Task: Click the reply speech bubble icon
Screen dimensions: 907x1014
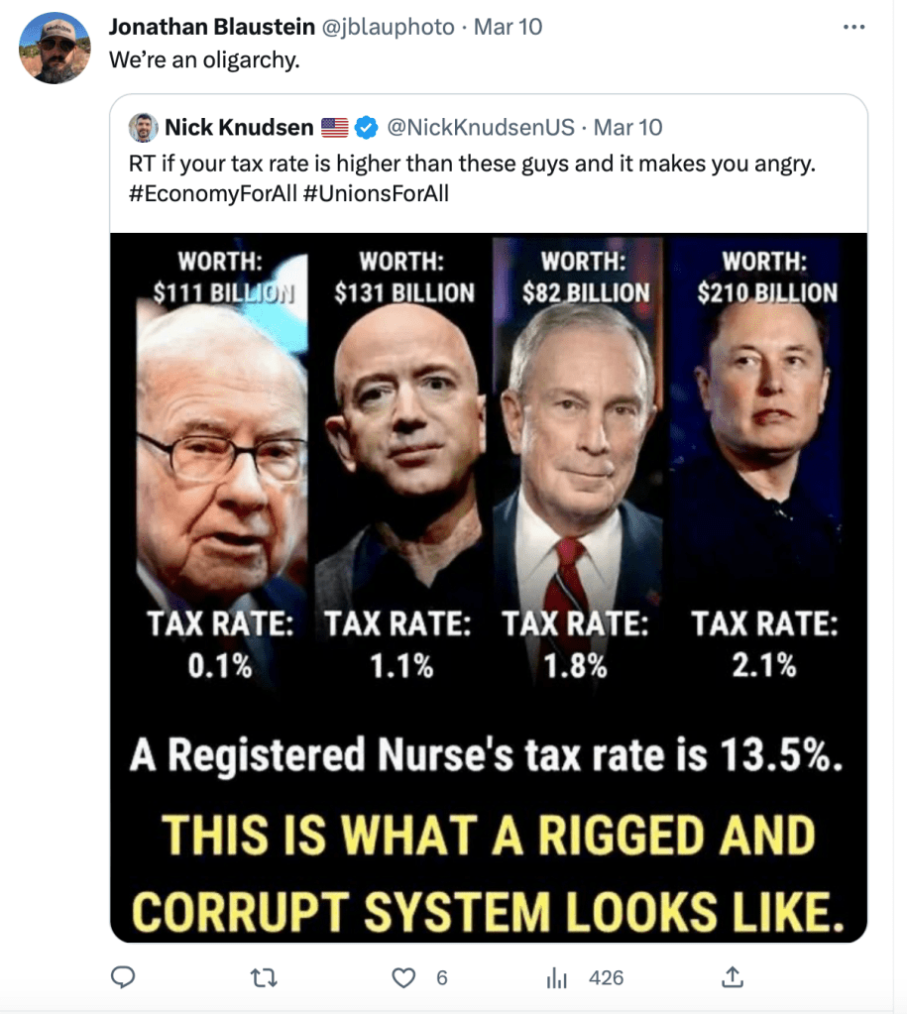Action: [x=122, y=978]
